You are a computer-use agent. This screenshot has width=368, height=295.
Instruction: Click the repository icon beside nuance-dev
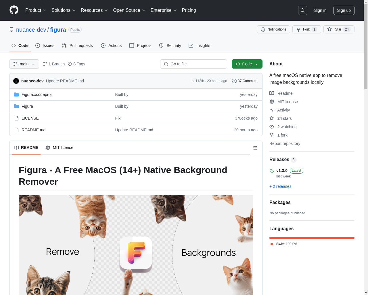[x=11, y=30]
